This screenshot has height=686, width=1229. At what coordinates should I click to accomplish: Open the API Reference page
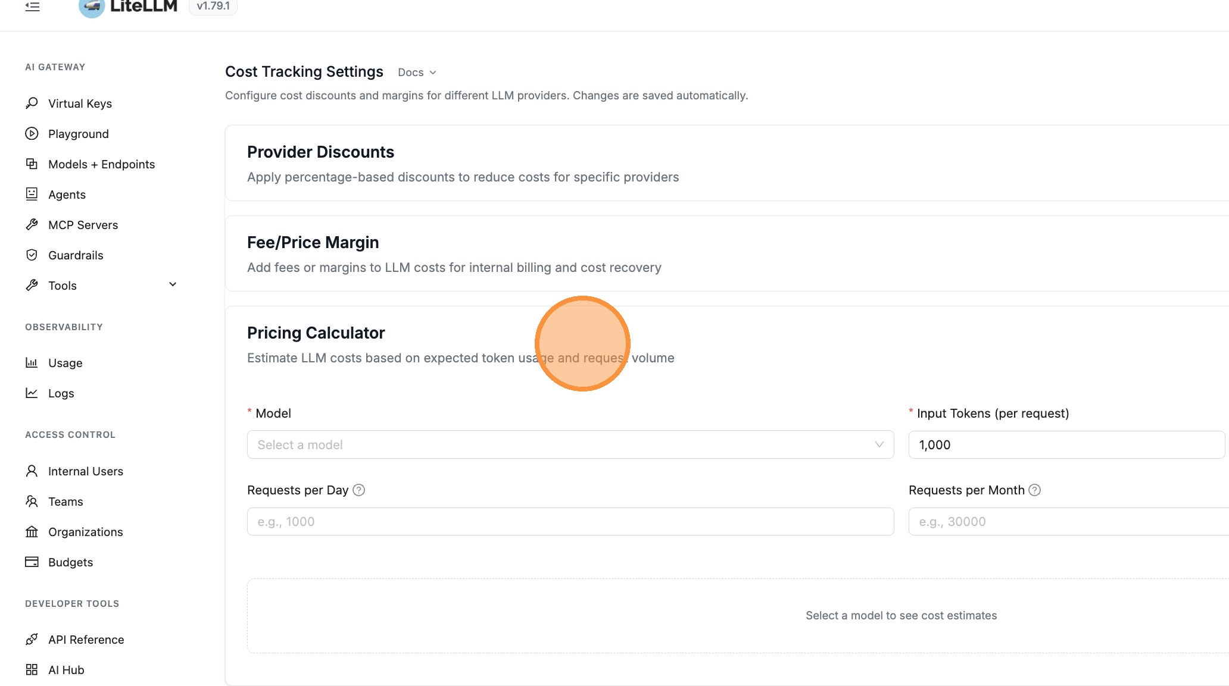[x=86, y=639]
